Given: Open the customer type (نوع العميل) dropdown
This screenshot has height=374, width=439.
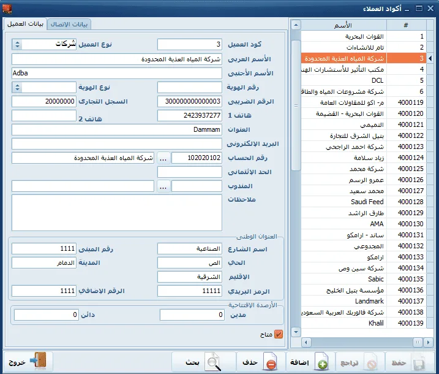Looking at the screenshot, I should [x=17, y=44].
